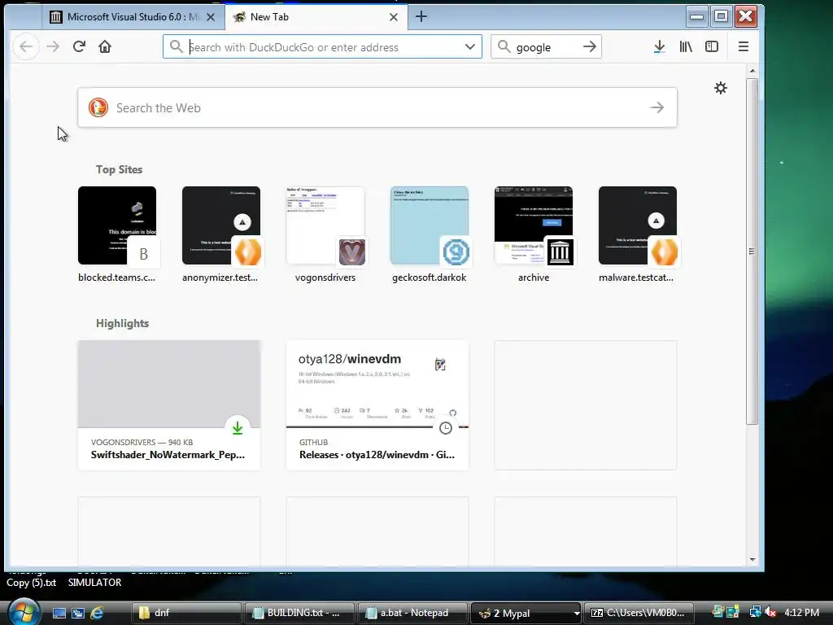This screenshot has height=625, width=833.
Task: Show sidebars using the sidebar icon
Action: tap(712, 46)
